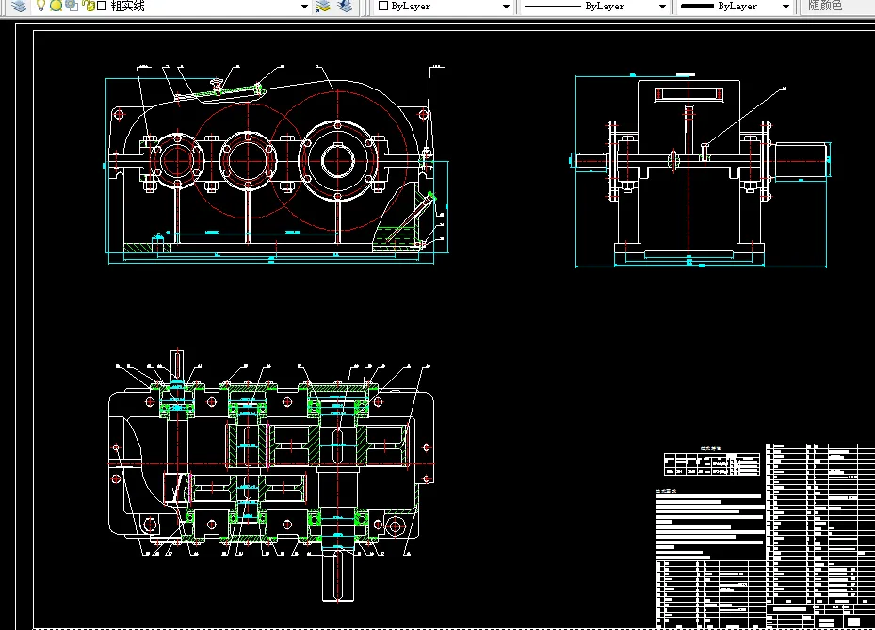Expand the 粗实线 layer dropdown list
The image size is (875, 630).
[x=304, y=7]
